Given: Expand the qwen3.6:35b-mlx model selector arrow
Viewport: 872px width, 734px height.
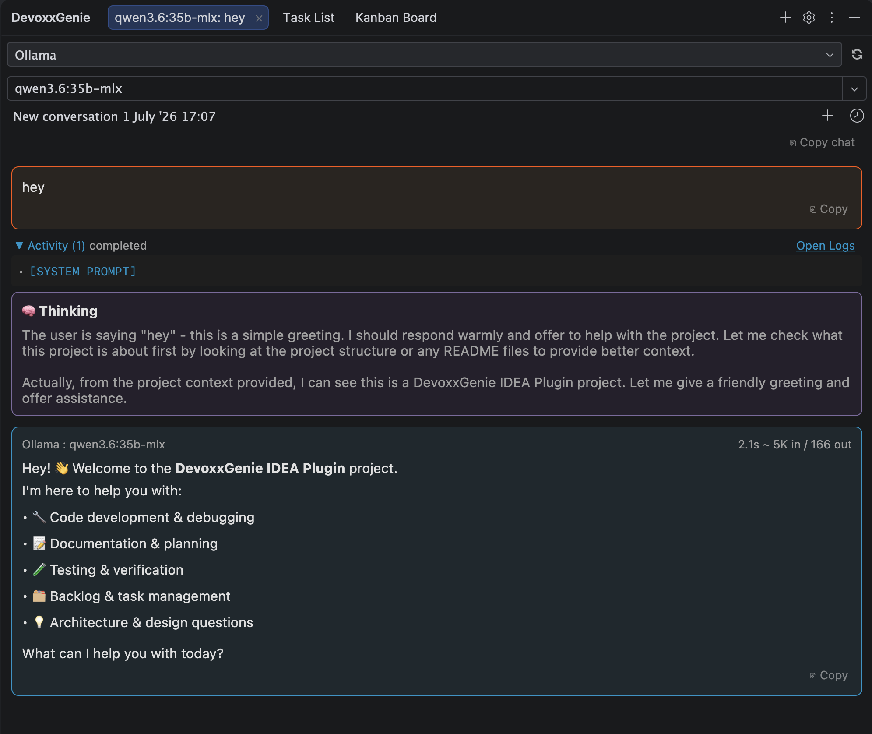Looking at the screenshot, I should click(x=854, y=89).
